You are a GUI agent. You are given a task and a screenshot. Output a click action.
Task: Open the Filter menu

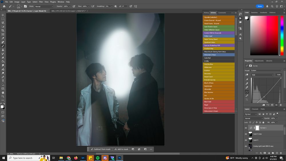[x=41, y=2]
